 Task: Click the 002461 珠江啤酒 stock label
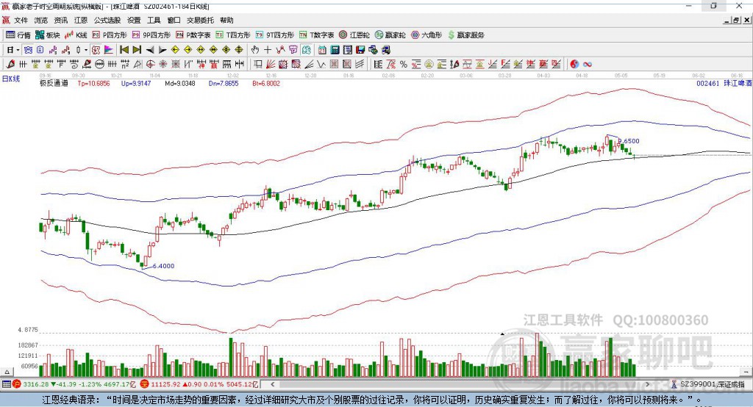point(724,83)
